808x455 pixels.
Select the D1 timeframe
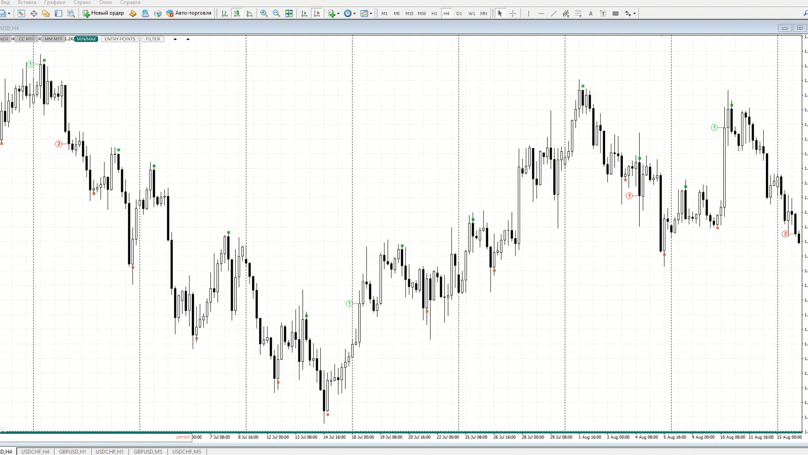pos(459,13)
